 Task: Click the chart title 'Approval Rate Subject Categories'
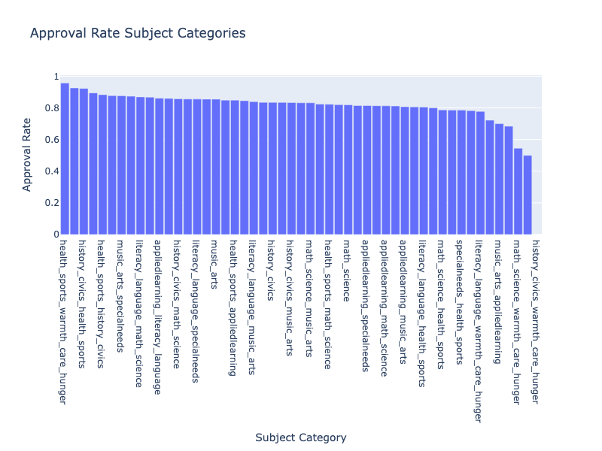click(x=137, y=33)
